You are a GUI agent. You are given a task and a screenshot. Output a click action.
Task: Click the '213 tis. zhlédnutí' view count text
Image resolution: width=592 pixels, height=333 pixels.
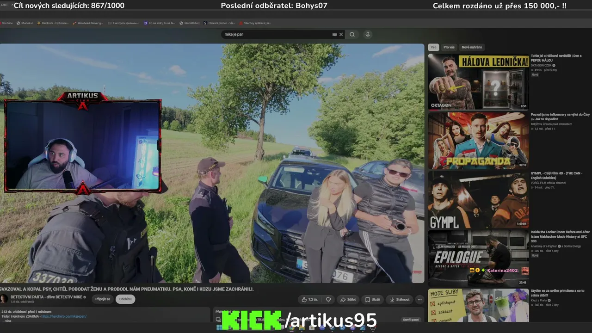14,312
